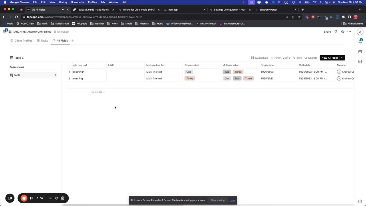Click Stop sharing in the Loom bar
The height and width of the screenshot is (206, 366).
(x=218, y=200)
